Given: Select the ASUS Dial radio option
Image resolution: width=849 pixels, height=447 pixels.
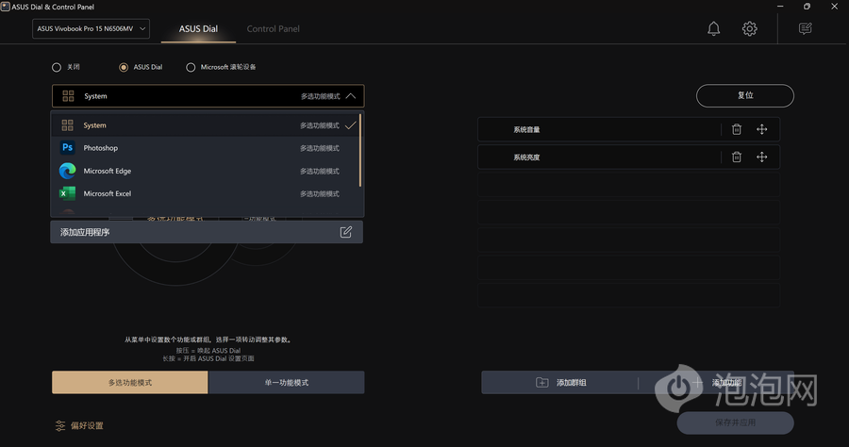Looking at the screenshot, I should [x=124, y=68].
